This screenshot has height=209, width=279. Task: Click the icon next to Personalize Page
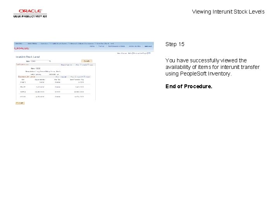click(149, 53)
